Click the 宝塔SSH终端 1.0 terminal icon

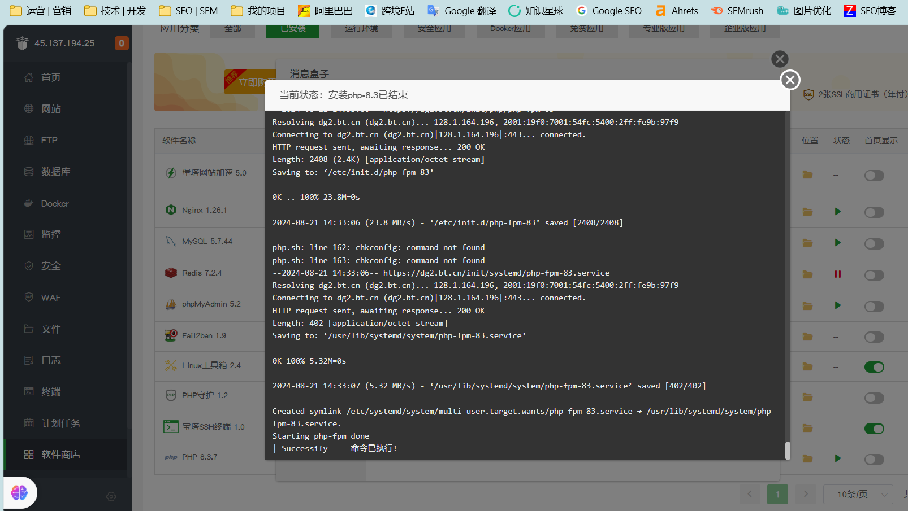coord(171,427)
